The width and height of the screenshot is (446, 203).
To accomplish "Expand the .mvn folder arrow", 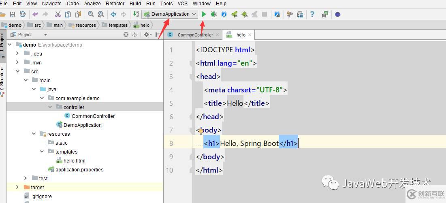I will click(17, 62).
